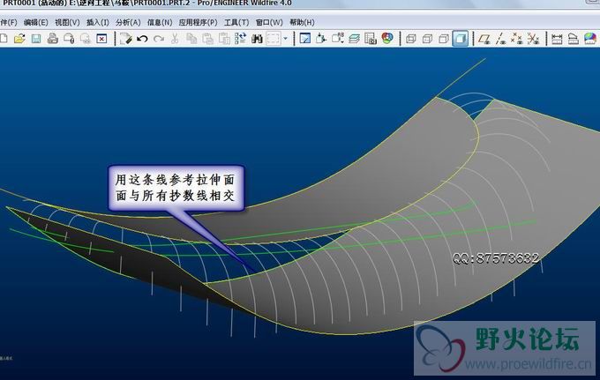Open the View Manager icon
The width and height of the screenshot is (600, 380).
[371, 38]
